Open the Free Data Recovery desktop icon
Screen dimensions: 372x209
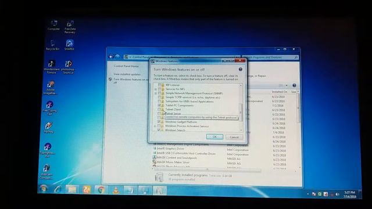click(x=70, y=27)
